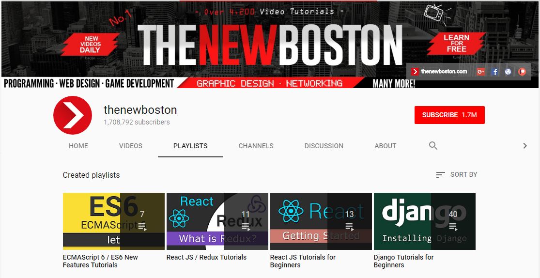The height and width of the screenshot is (278, 540).
Task: Click the Google Plus icon in banner
Action: click(481, 72)
